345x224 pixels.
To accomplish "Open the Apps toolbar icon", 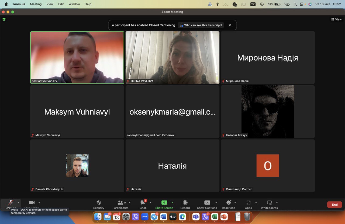I will [x=248, y=203].
